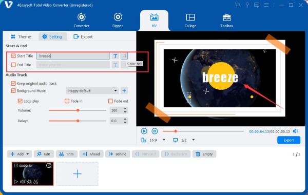Open the feedback message icon
This screenshot has height=195, width=308.
257,5
